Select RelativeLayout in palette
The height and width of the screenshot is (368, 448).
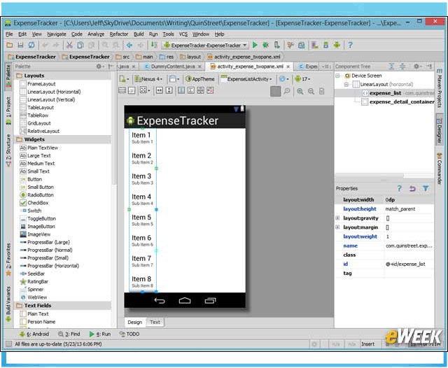coord(40,131)
